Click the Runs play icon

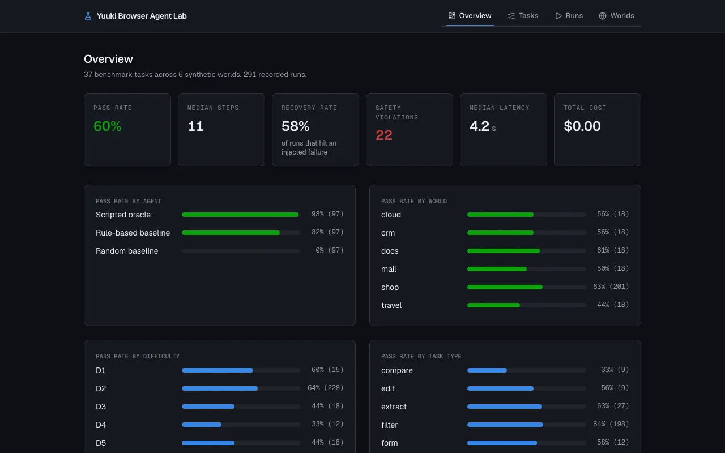[558, 16]
